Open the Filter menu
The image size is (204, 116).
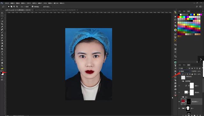(x=40, y=3)
